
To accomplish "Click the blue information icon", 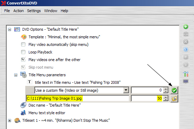I will pyautogui.click(x=186, y=49).
